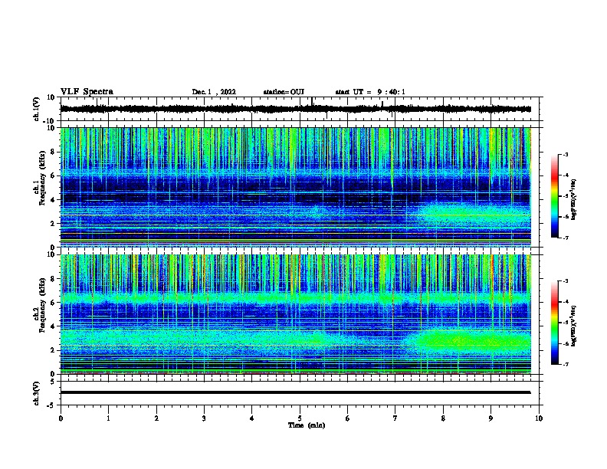
Task: Click the "station=OUI" label
Action: (x=284, y=92)
